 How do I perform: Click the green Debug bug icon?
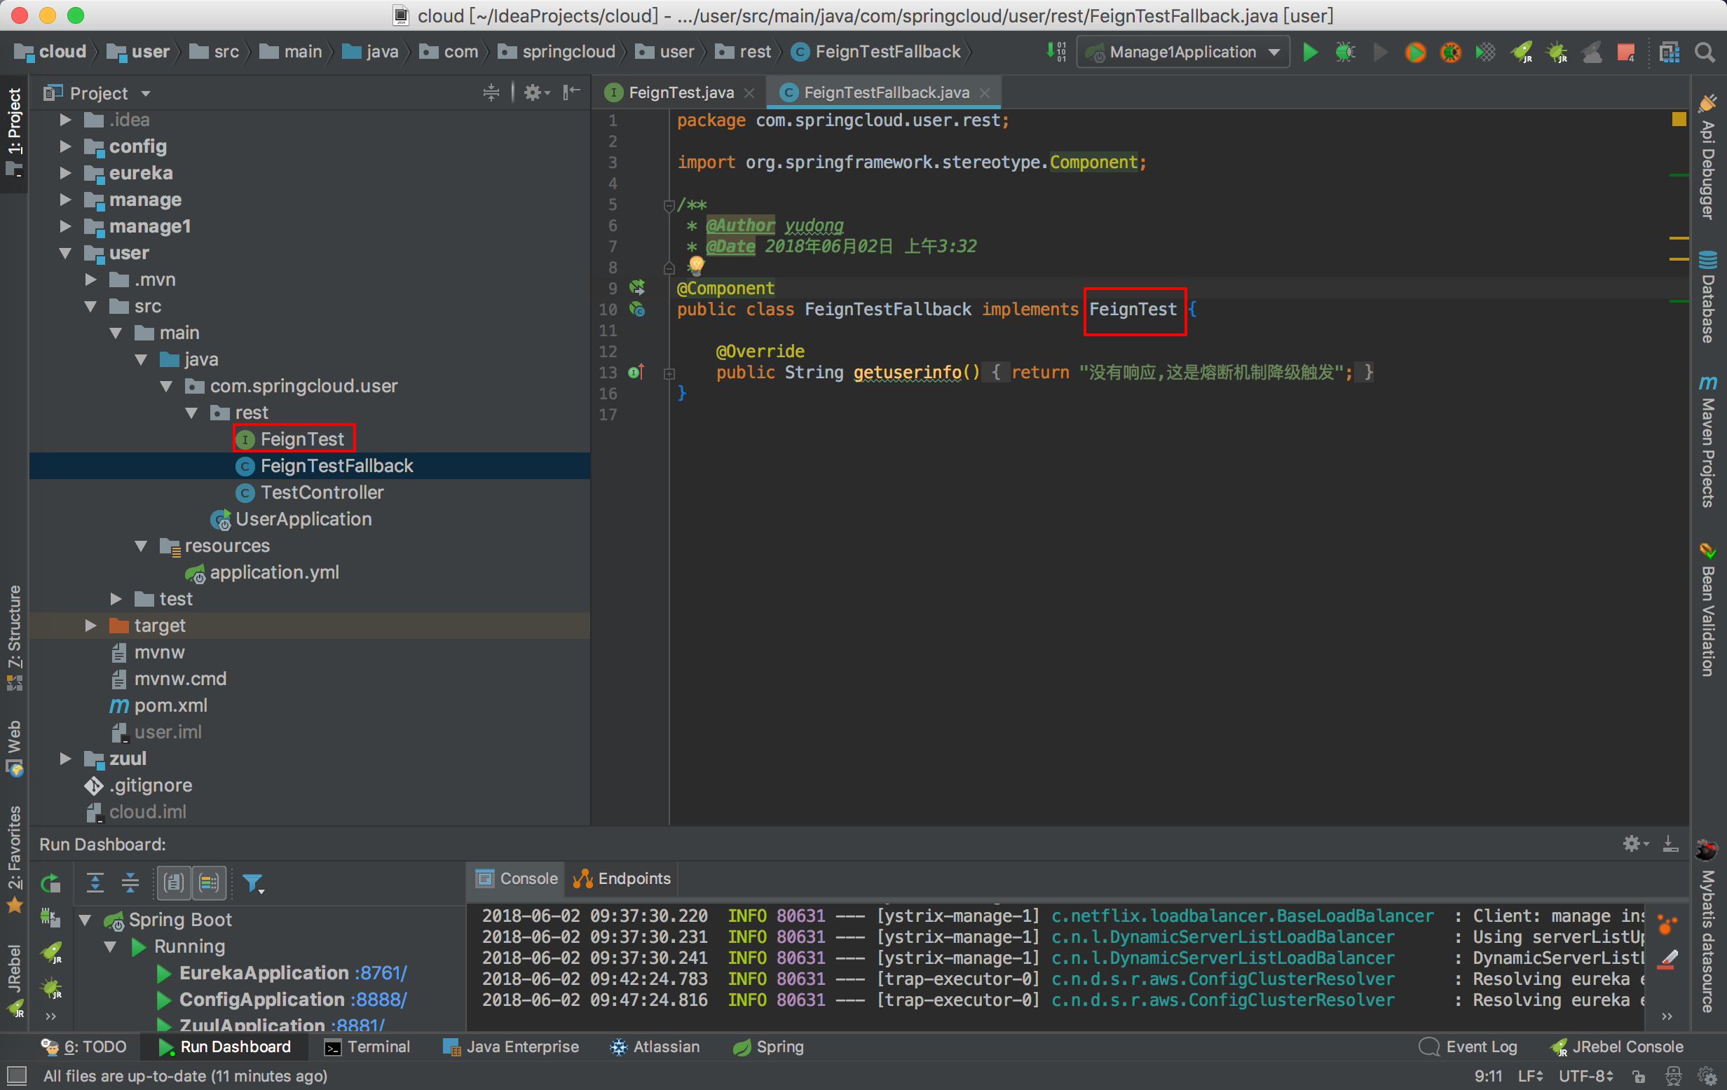[x=1345, y=53]
